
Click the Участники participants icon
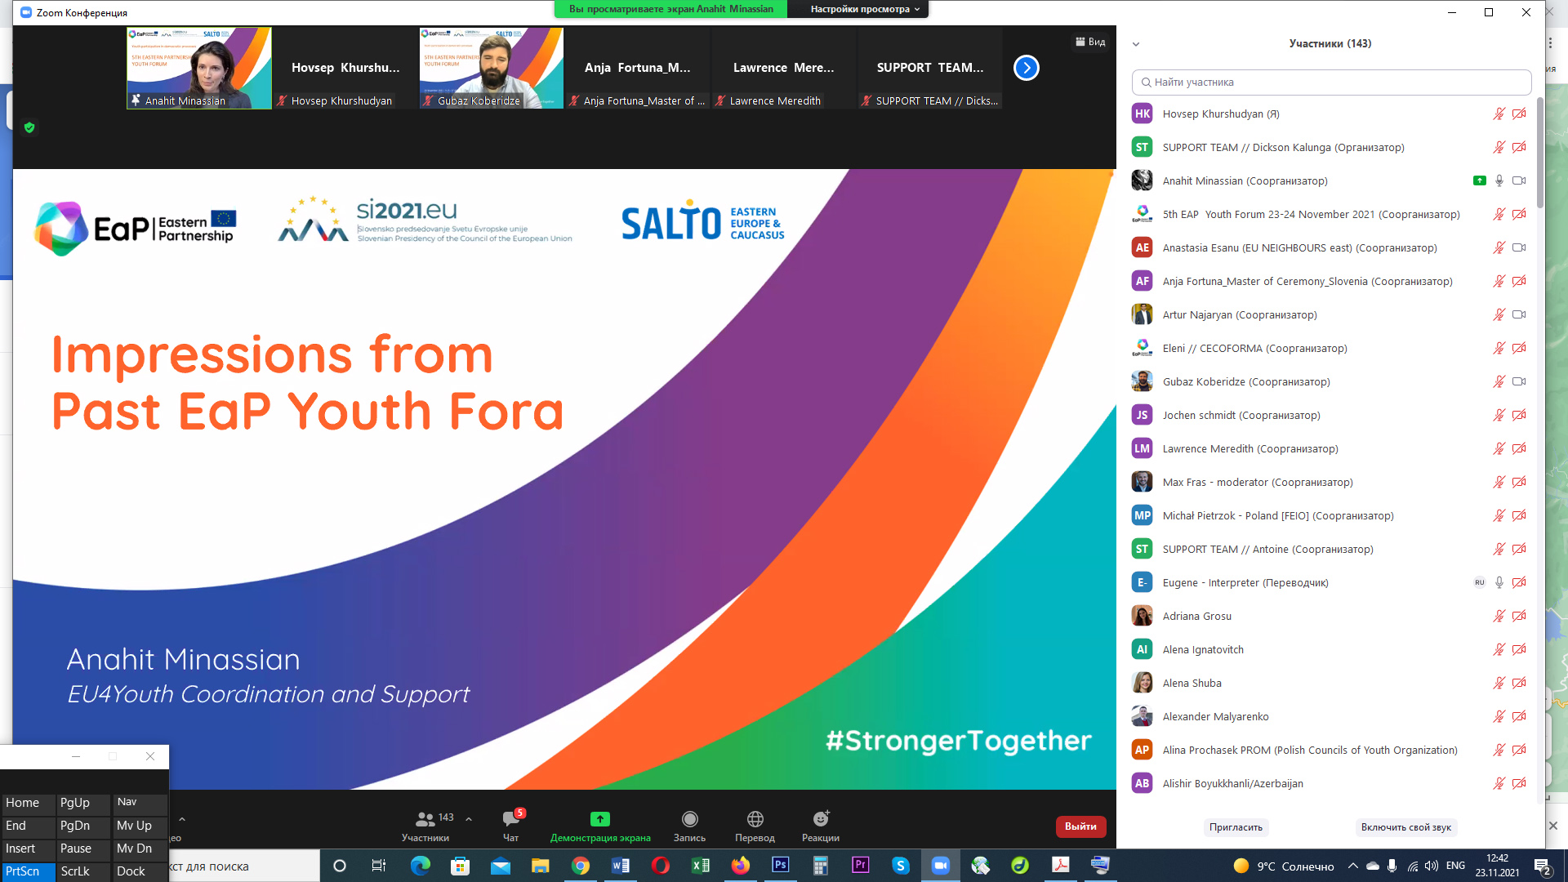click(x=425, y=819)
